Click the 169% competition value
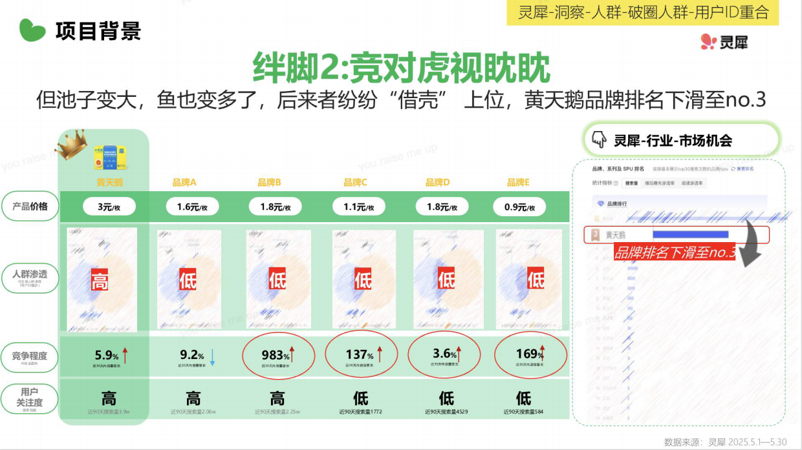Screen dimensions: 802x450 (529, 354)
